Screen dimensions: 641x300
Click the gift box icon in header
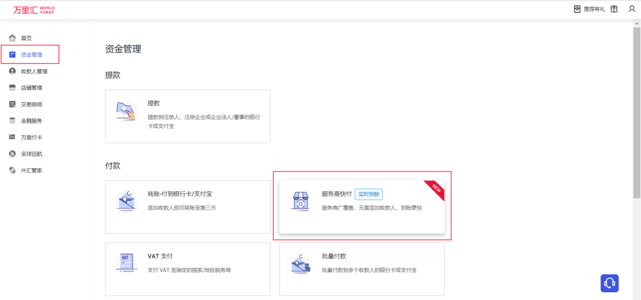pyautogui.click(x=614, y=10)
